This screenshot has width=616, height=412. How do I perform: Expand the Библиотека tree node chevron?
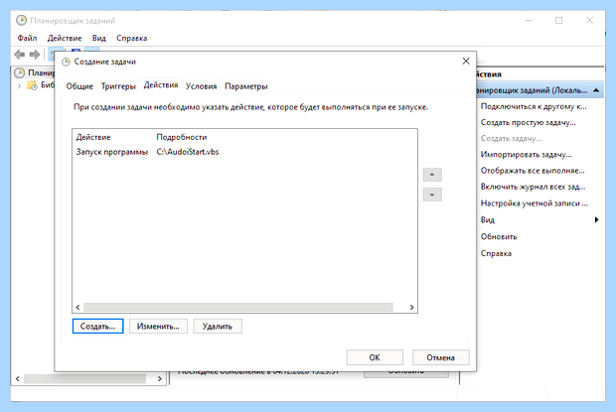(x=19, y=85)
